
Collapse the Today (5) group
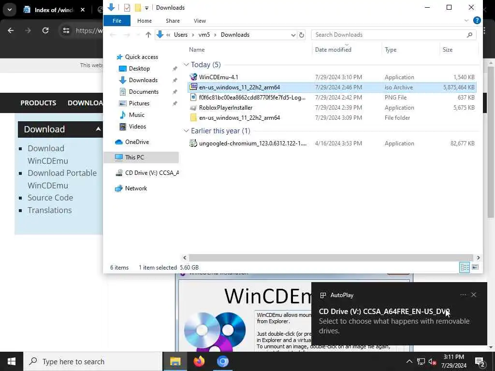click(186, 65)
